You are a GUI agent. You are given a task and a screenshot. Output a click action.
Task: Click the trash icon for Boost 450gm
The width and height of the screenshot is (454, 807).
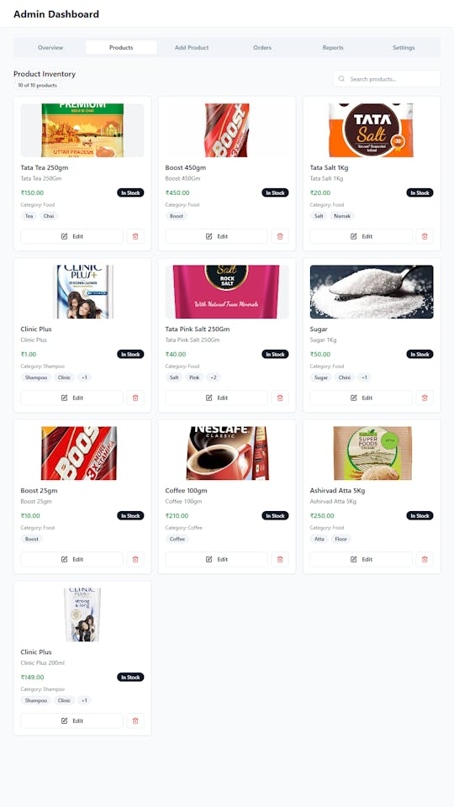click(280, 236)
